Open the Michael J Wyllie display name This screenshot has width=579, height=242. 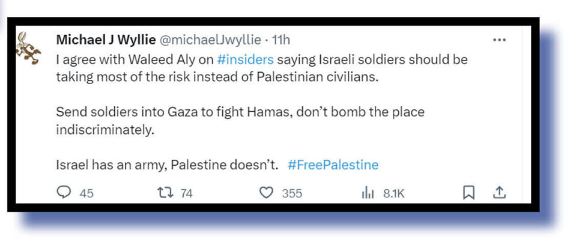(105, 40)
